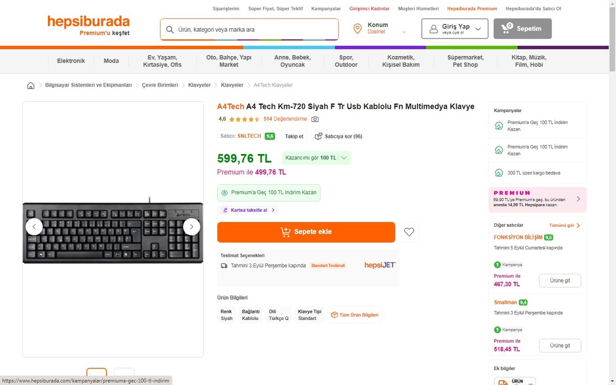Click the home icon in breadcrumb
The width and height of the screenshot is (616, 385).
31,85
